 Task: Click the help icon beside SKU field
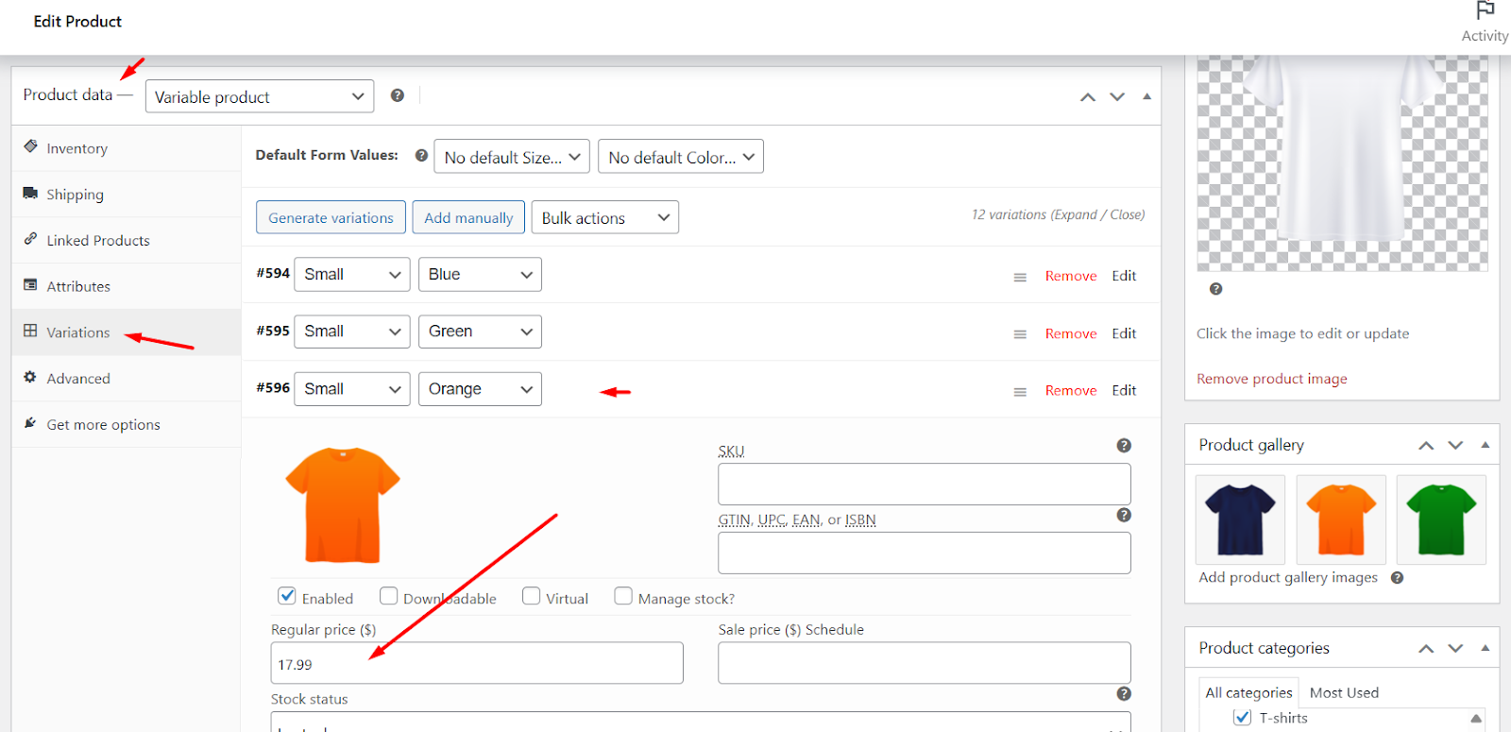(1124, 446)
